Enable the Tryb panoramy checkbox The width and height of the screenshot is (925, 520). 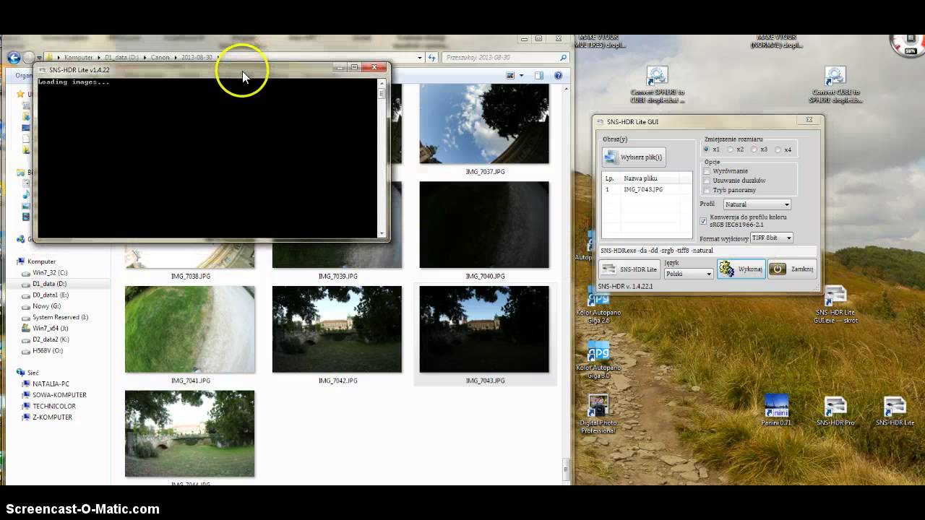[707, 190]
